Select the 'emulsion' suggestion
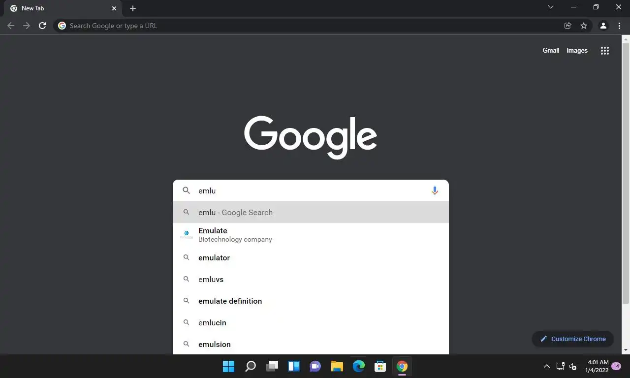 click(x=311, y=344)
